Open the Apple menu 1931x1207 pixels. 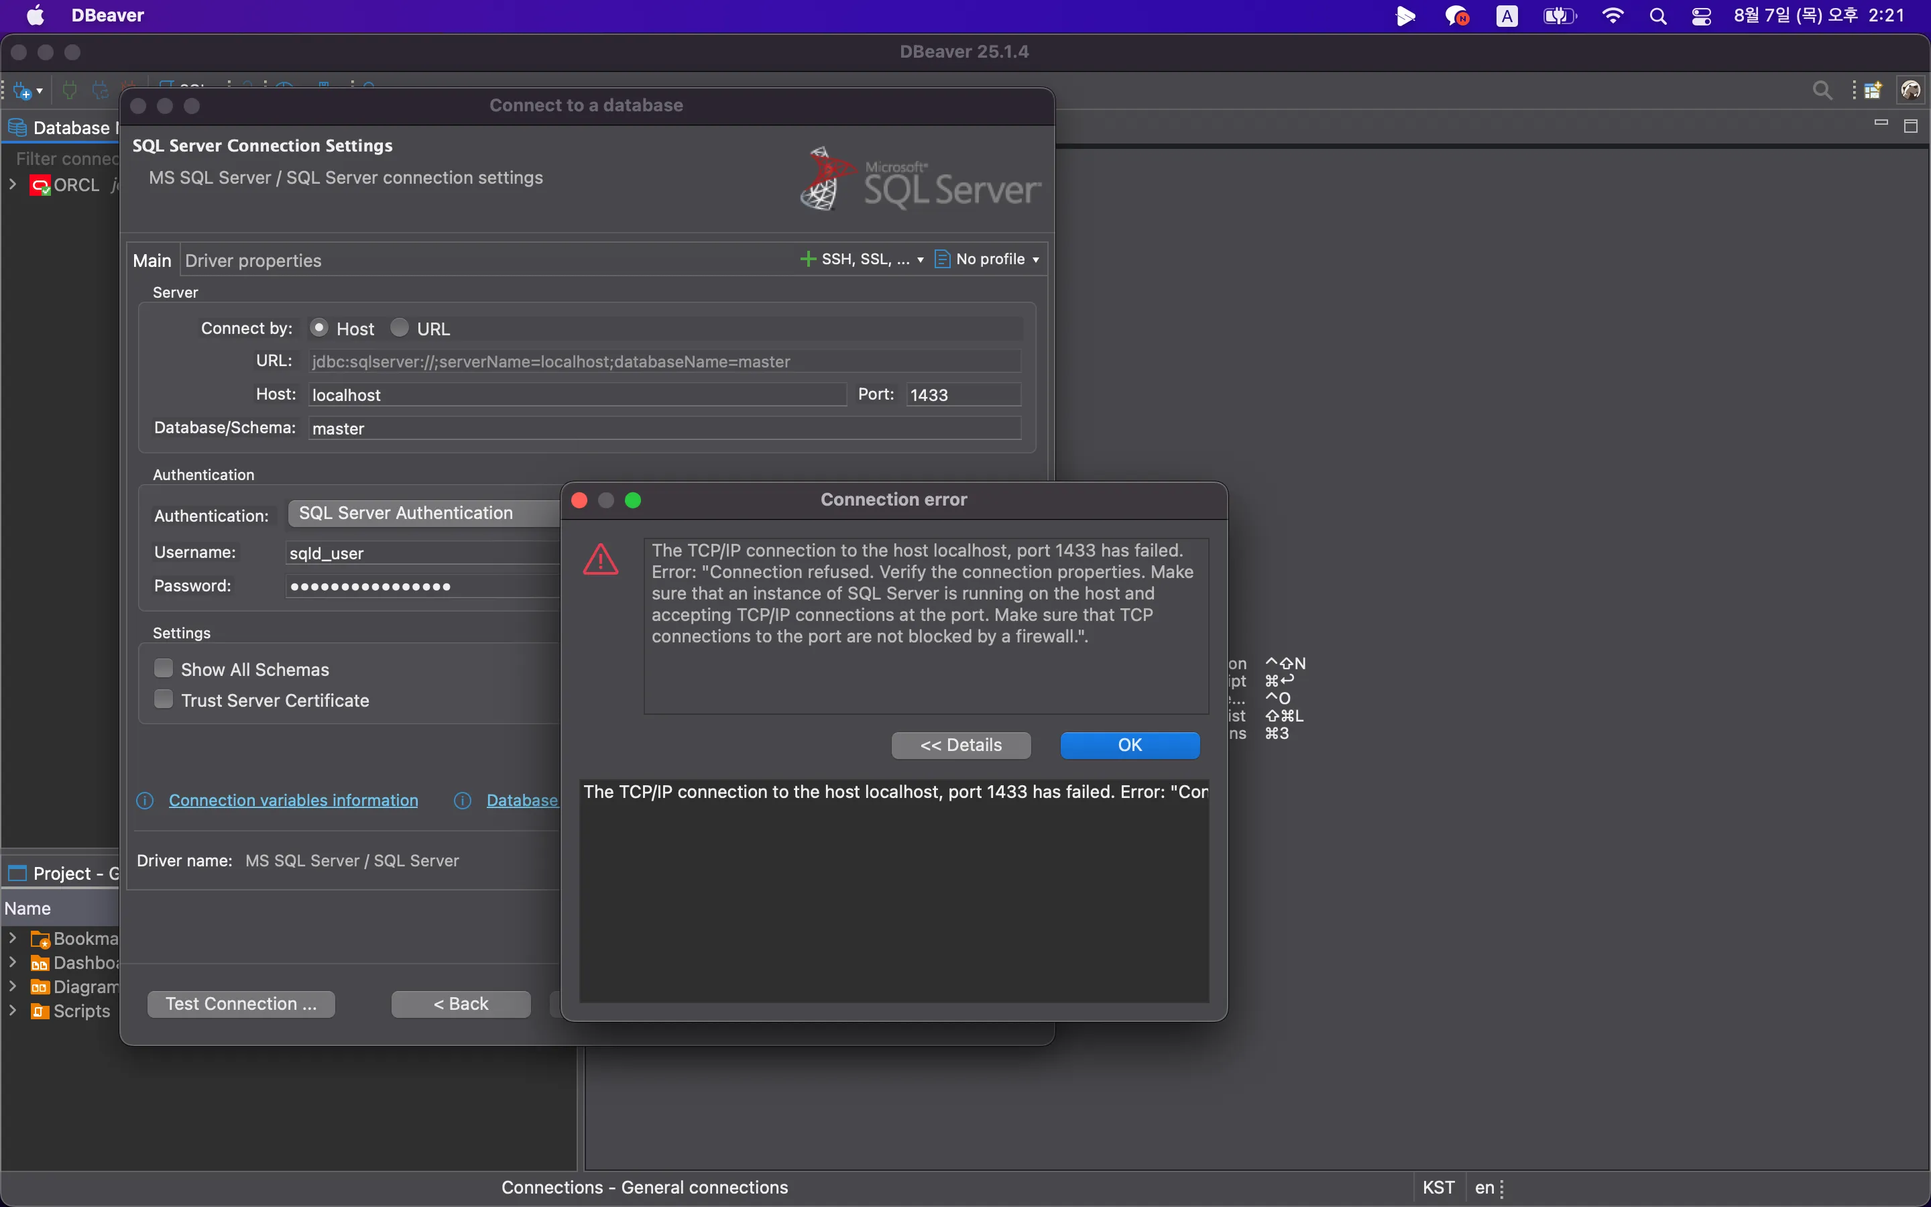coord(36,15)
